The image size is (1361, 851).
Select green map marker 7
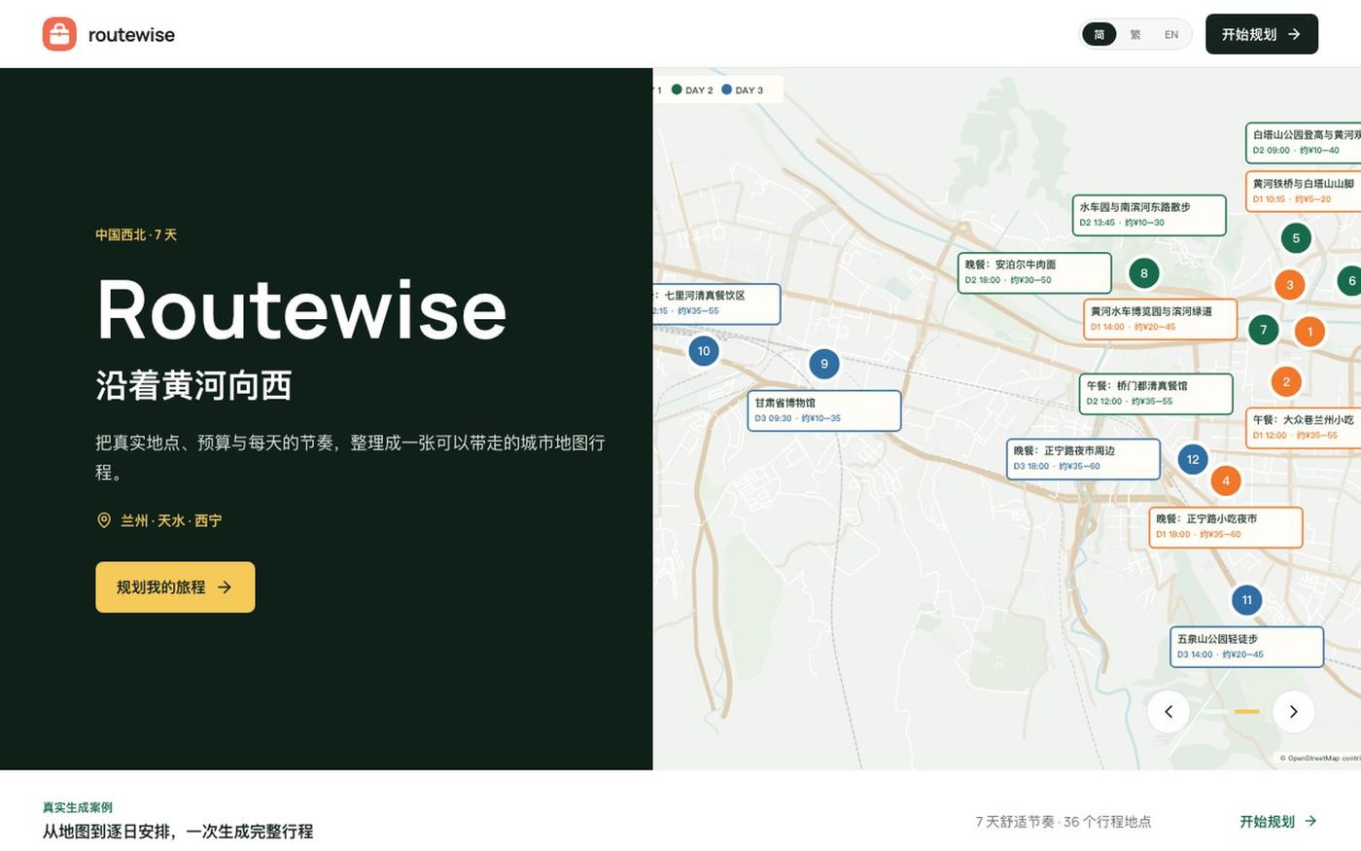1264,330
